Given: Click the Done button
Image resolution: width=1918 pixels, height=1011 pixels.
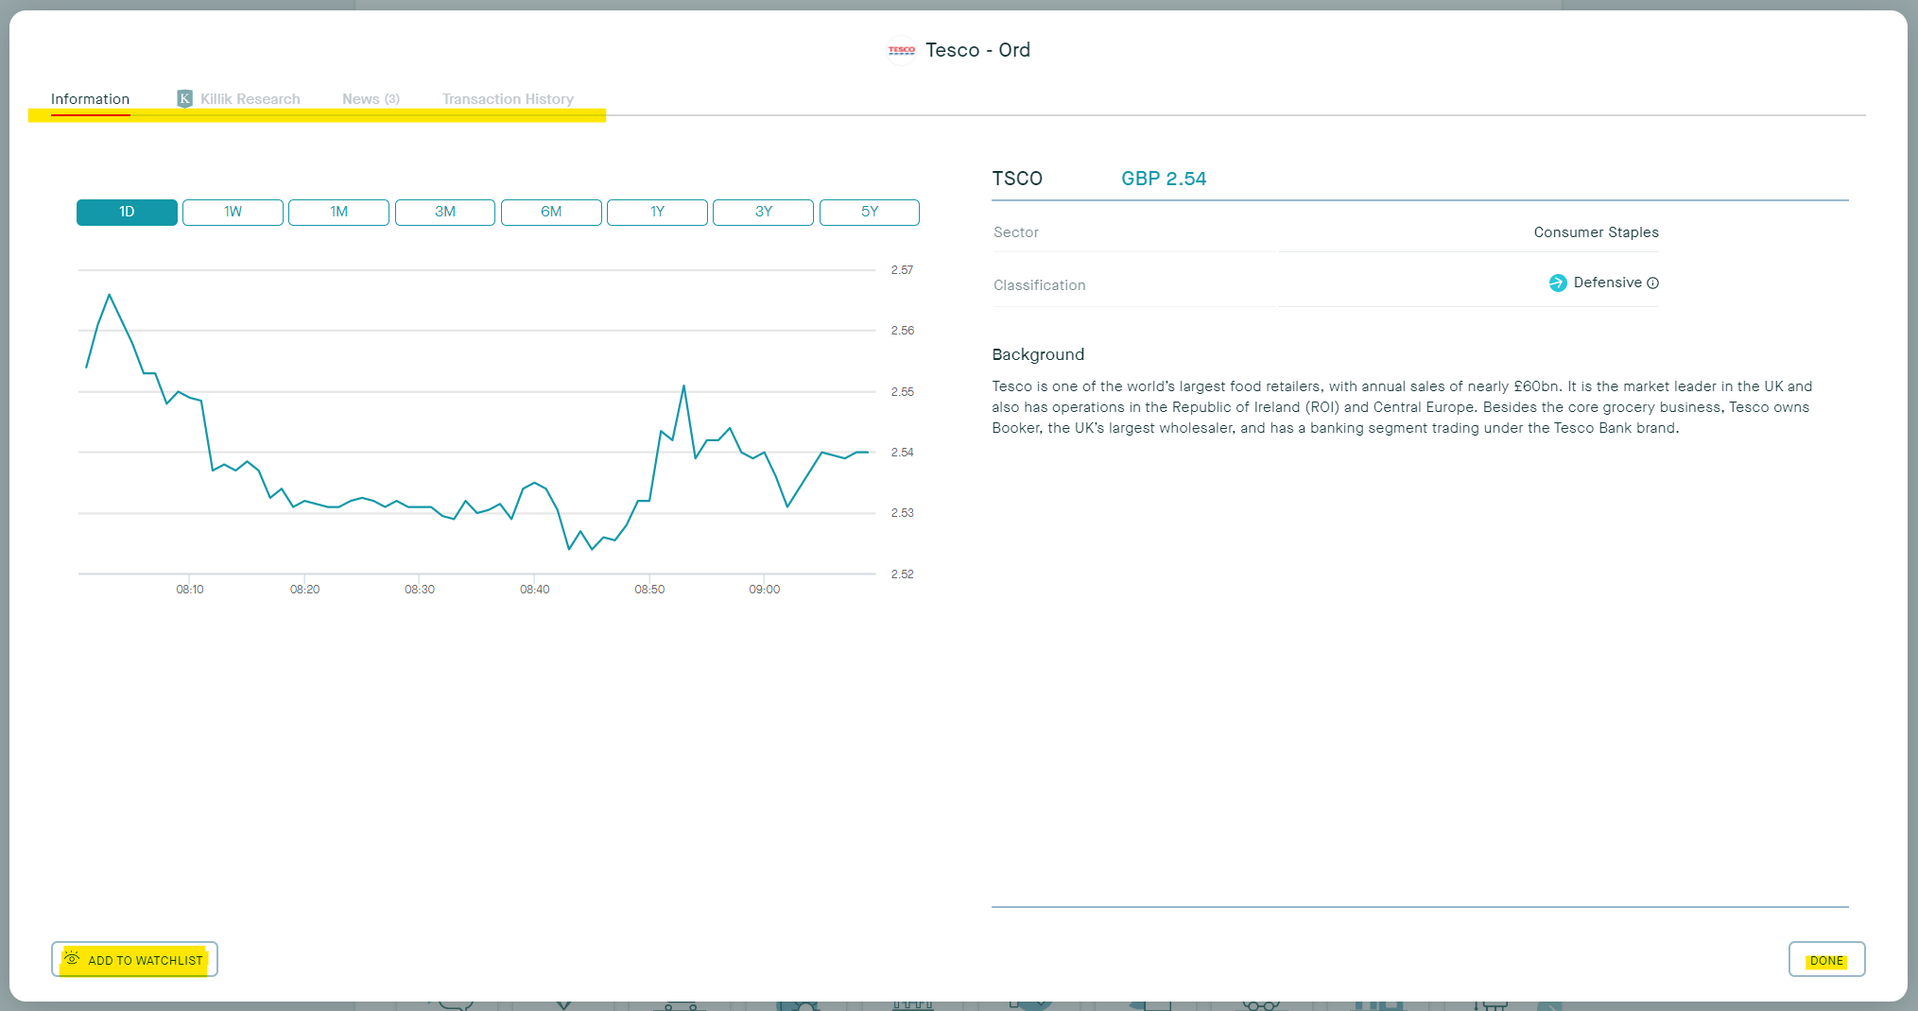Looking at the screenshot, I should [1826, 960].
